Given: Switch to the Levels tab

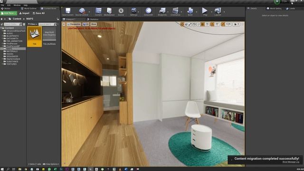Looking at the screenshot, I should (290, 9).
